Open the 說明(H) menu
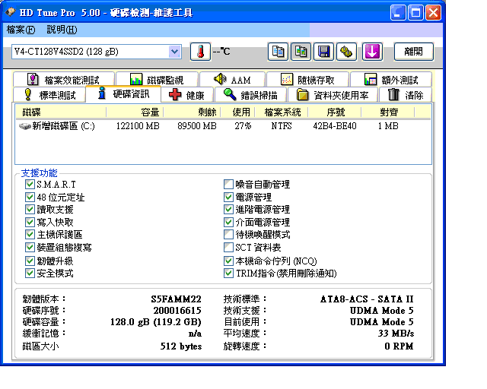Image resolution: width=487 pixels, height=389 pixels. point(62,30)
